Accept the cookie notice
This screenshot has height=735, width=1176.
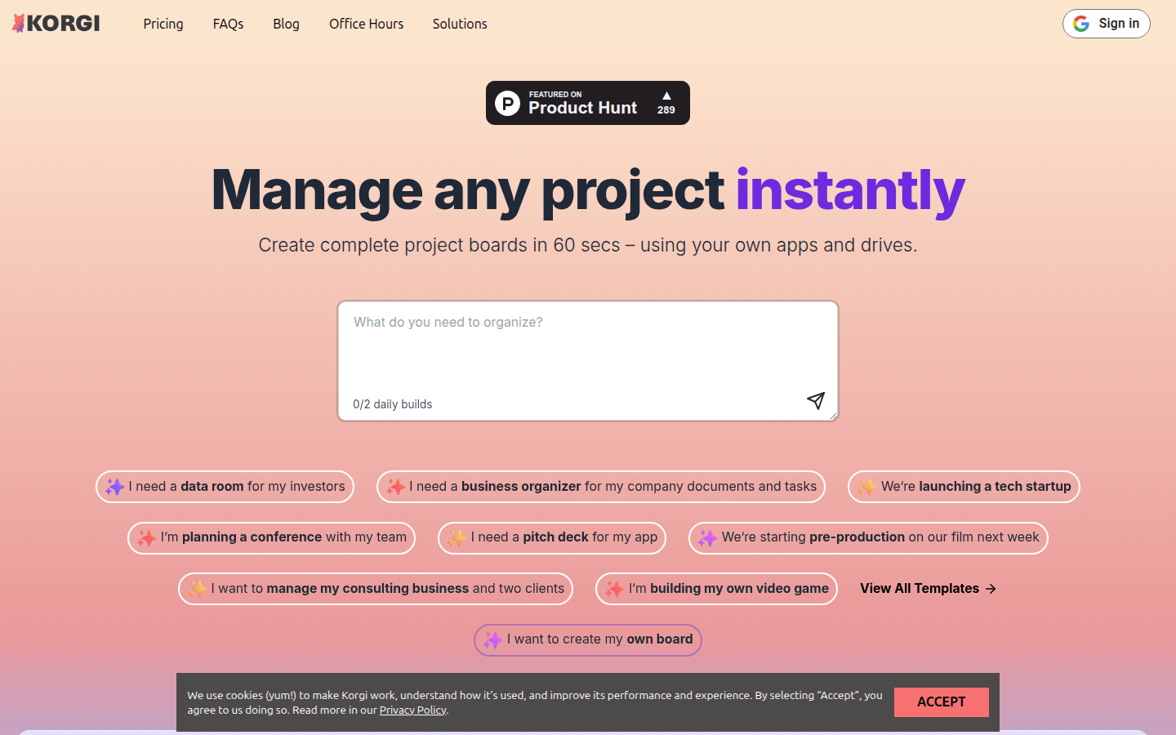(x=941, y=702)
